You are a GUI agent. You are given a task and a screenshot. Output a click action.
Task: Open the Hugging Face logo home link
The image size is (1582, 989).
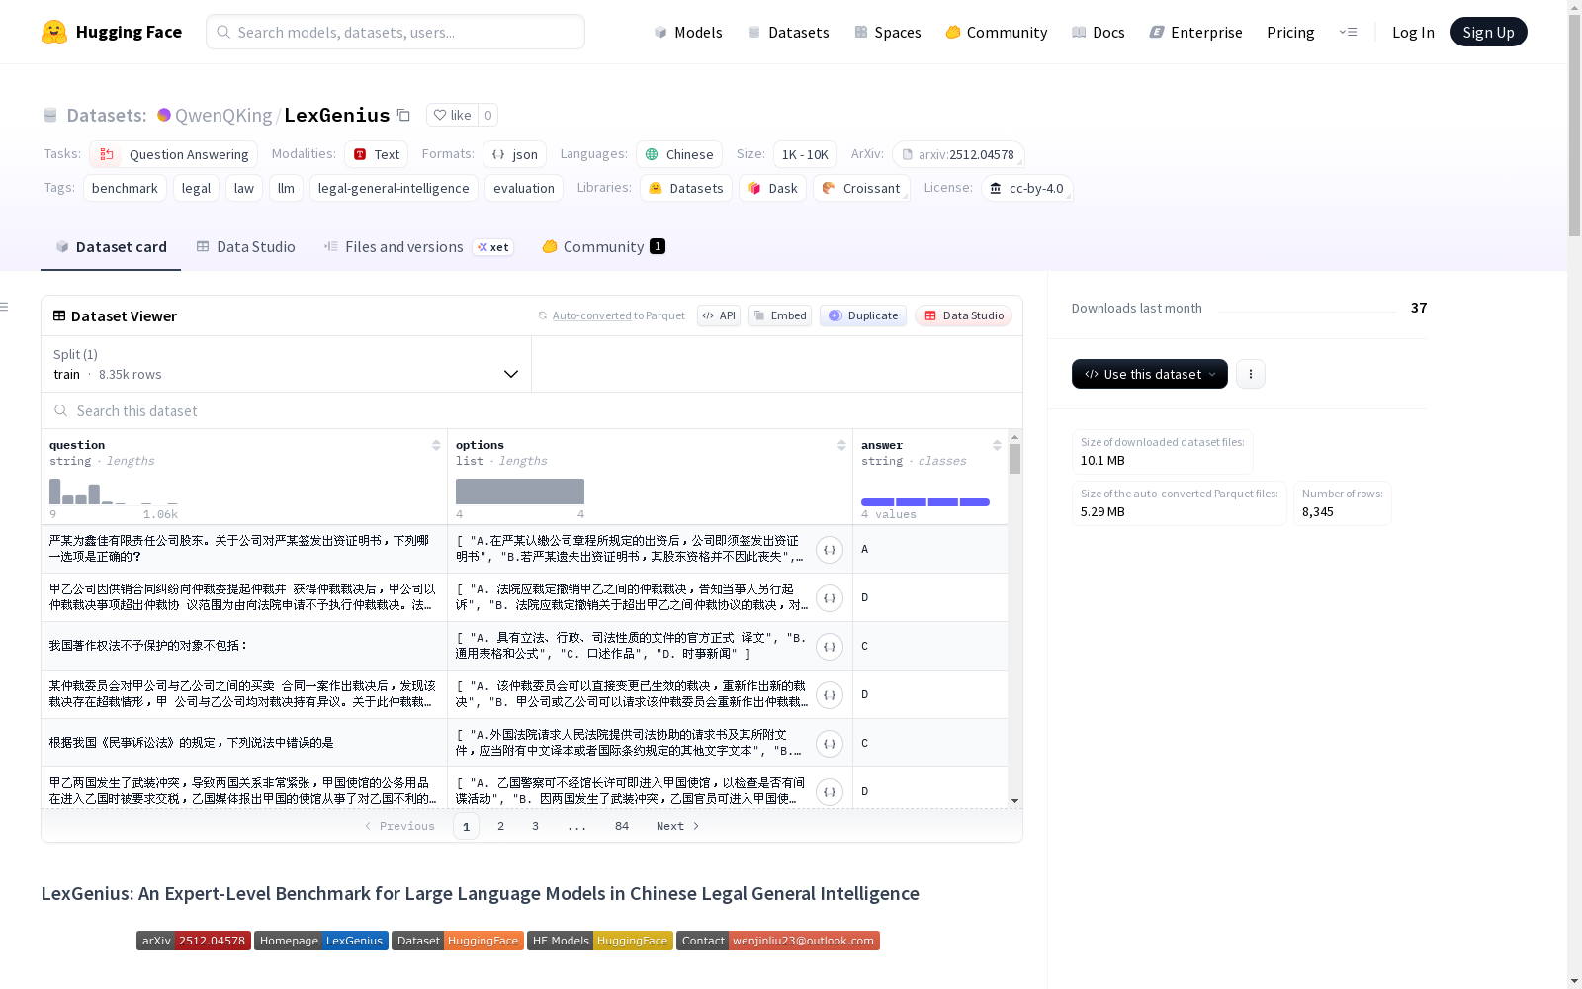pos(112,32)
